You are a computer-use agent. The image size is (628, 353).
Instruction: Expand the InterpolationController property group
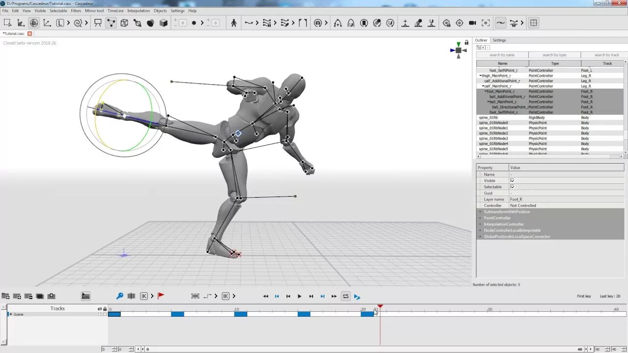[480, 224]
